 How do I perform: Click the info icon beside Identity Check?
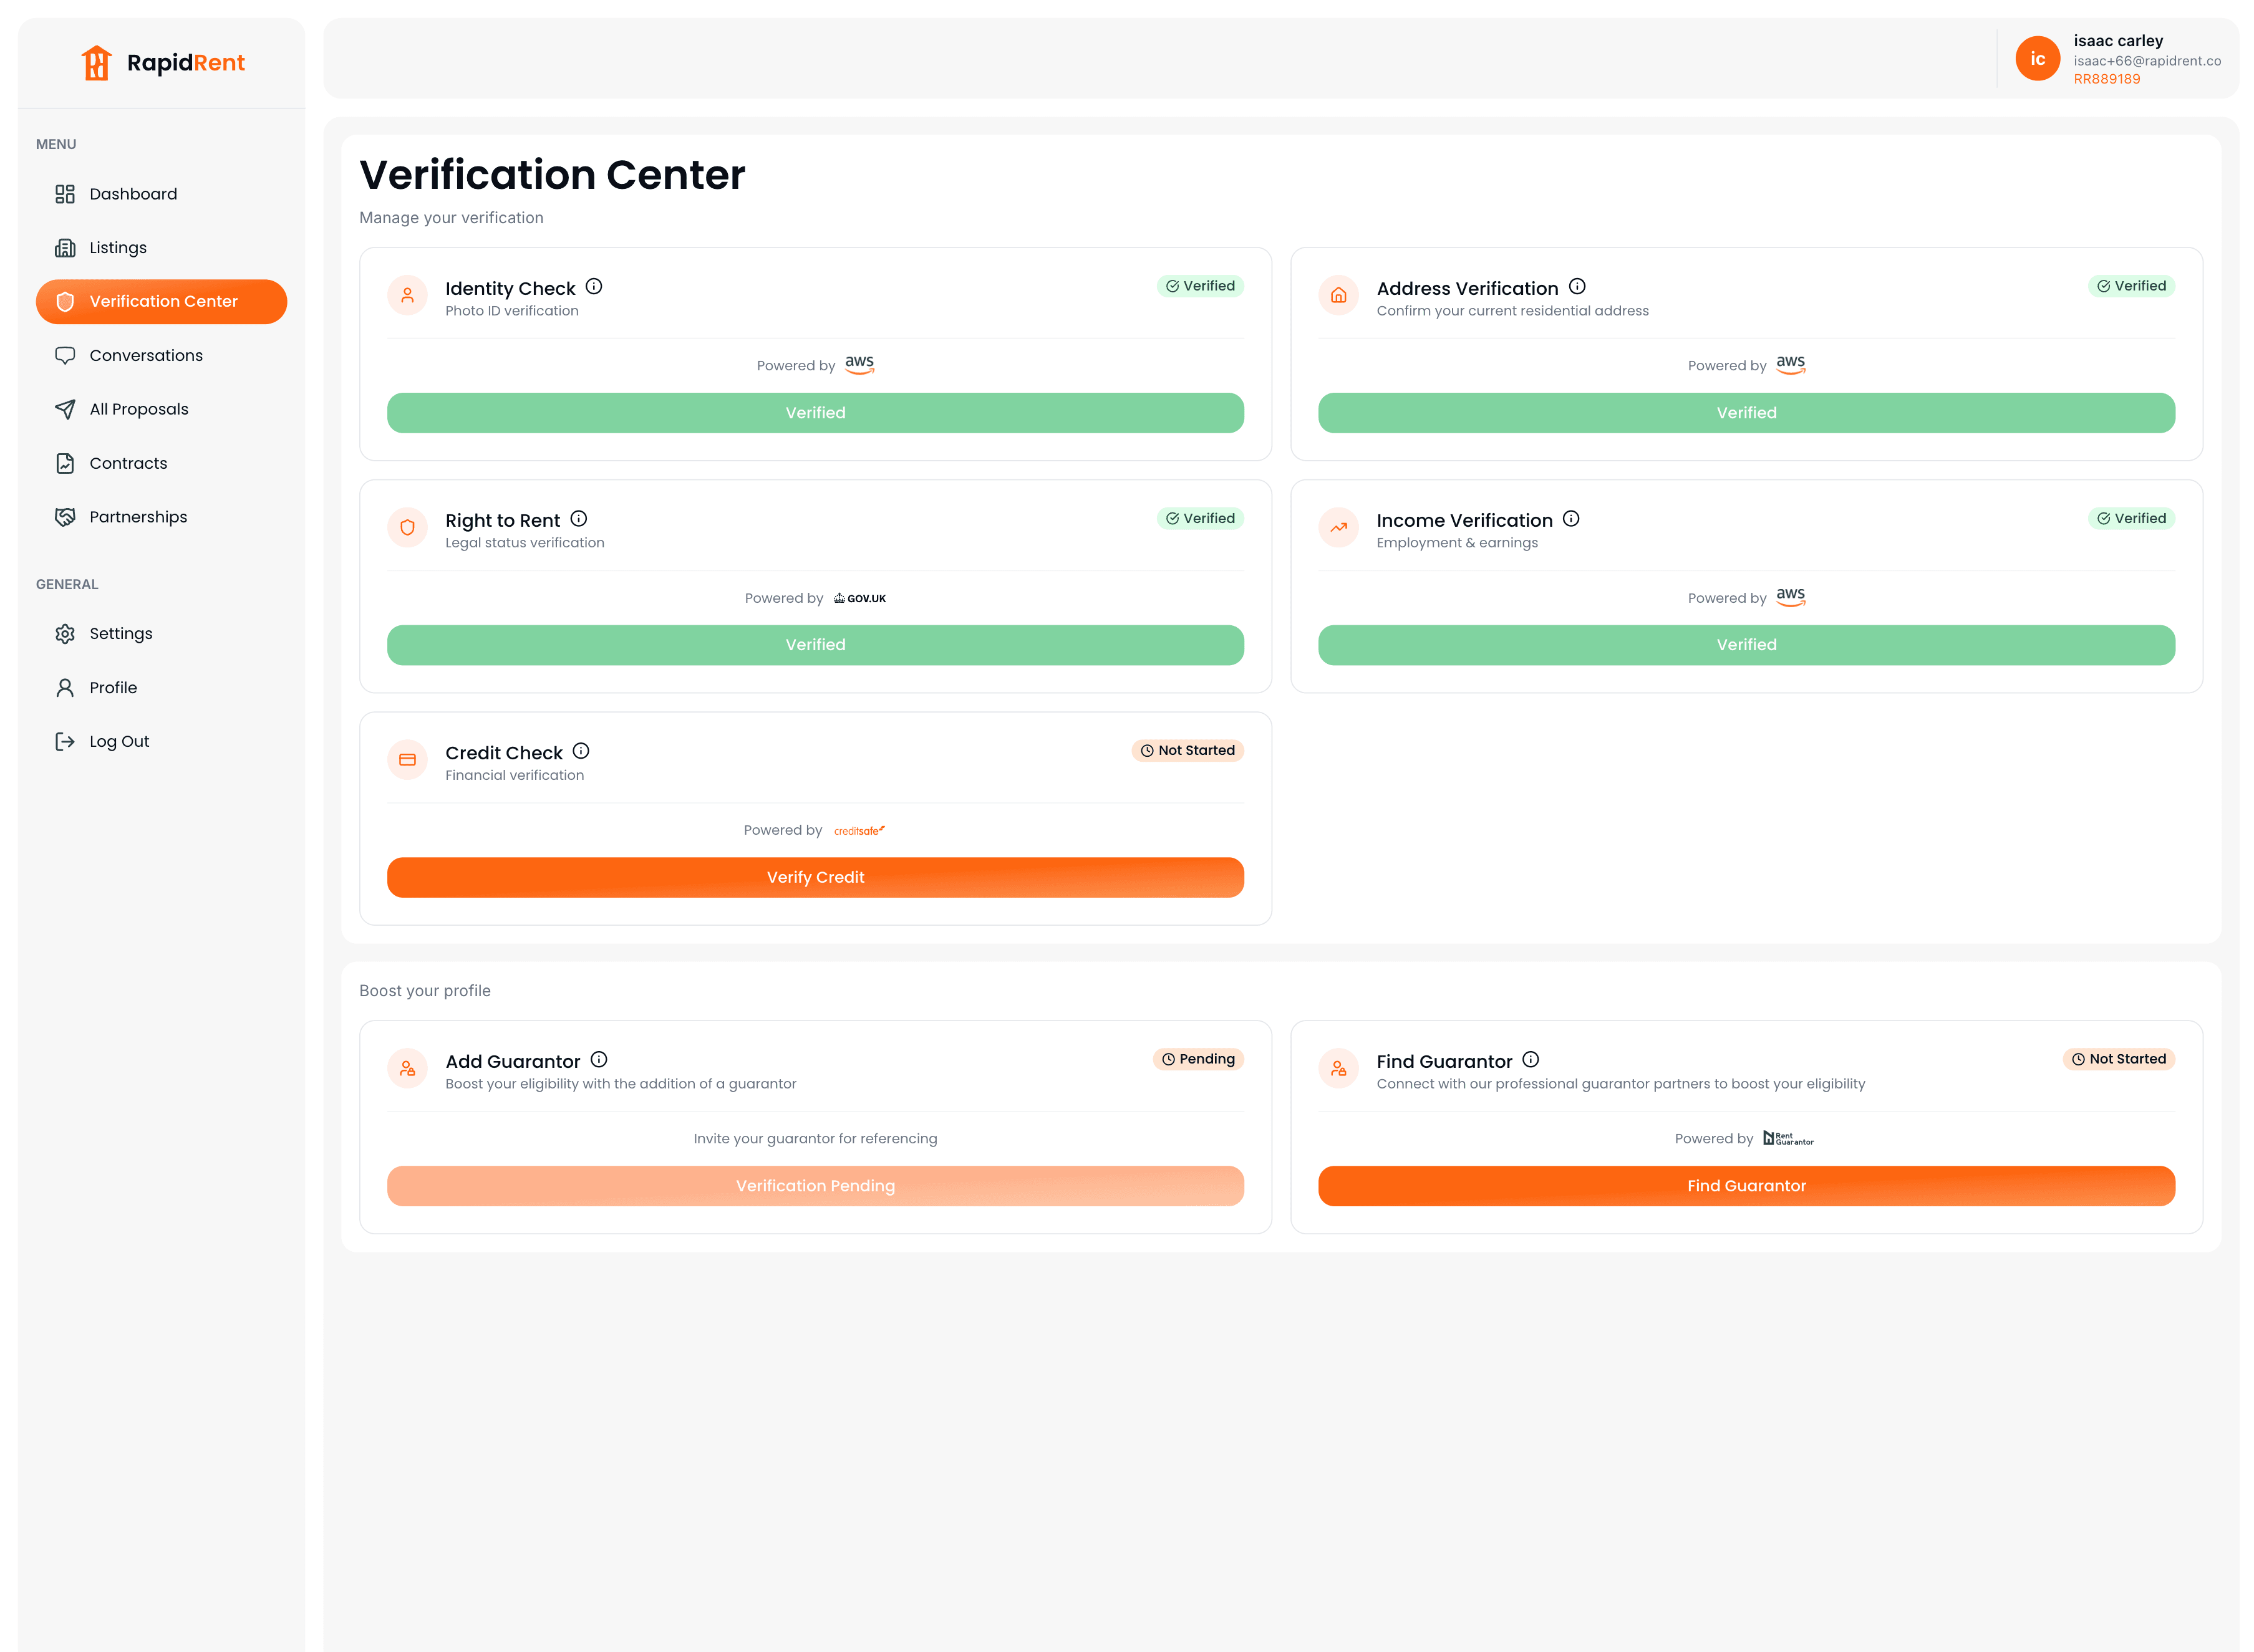click(x=593, y=287)
